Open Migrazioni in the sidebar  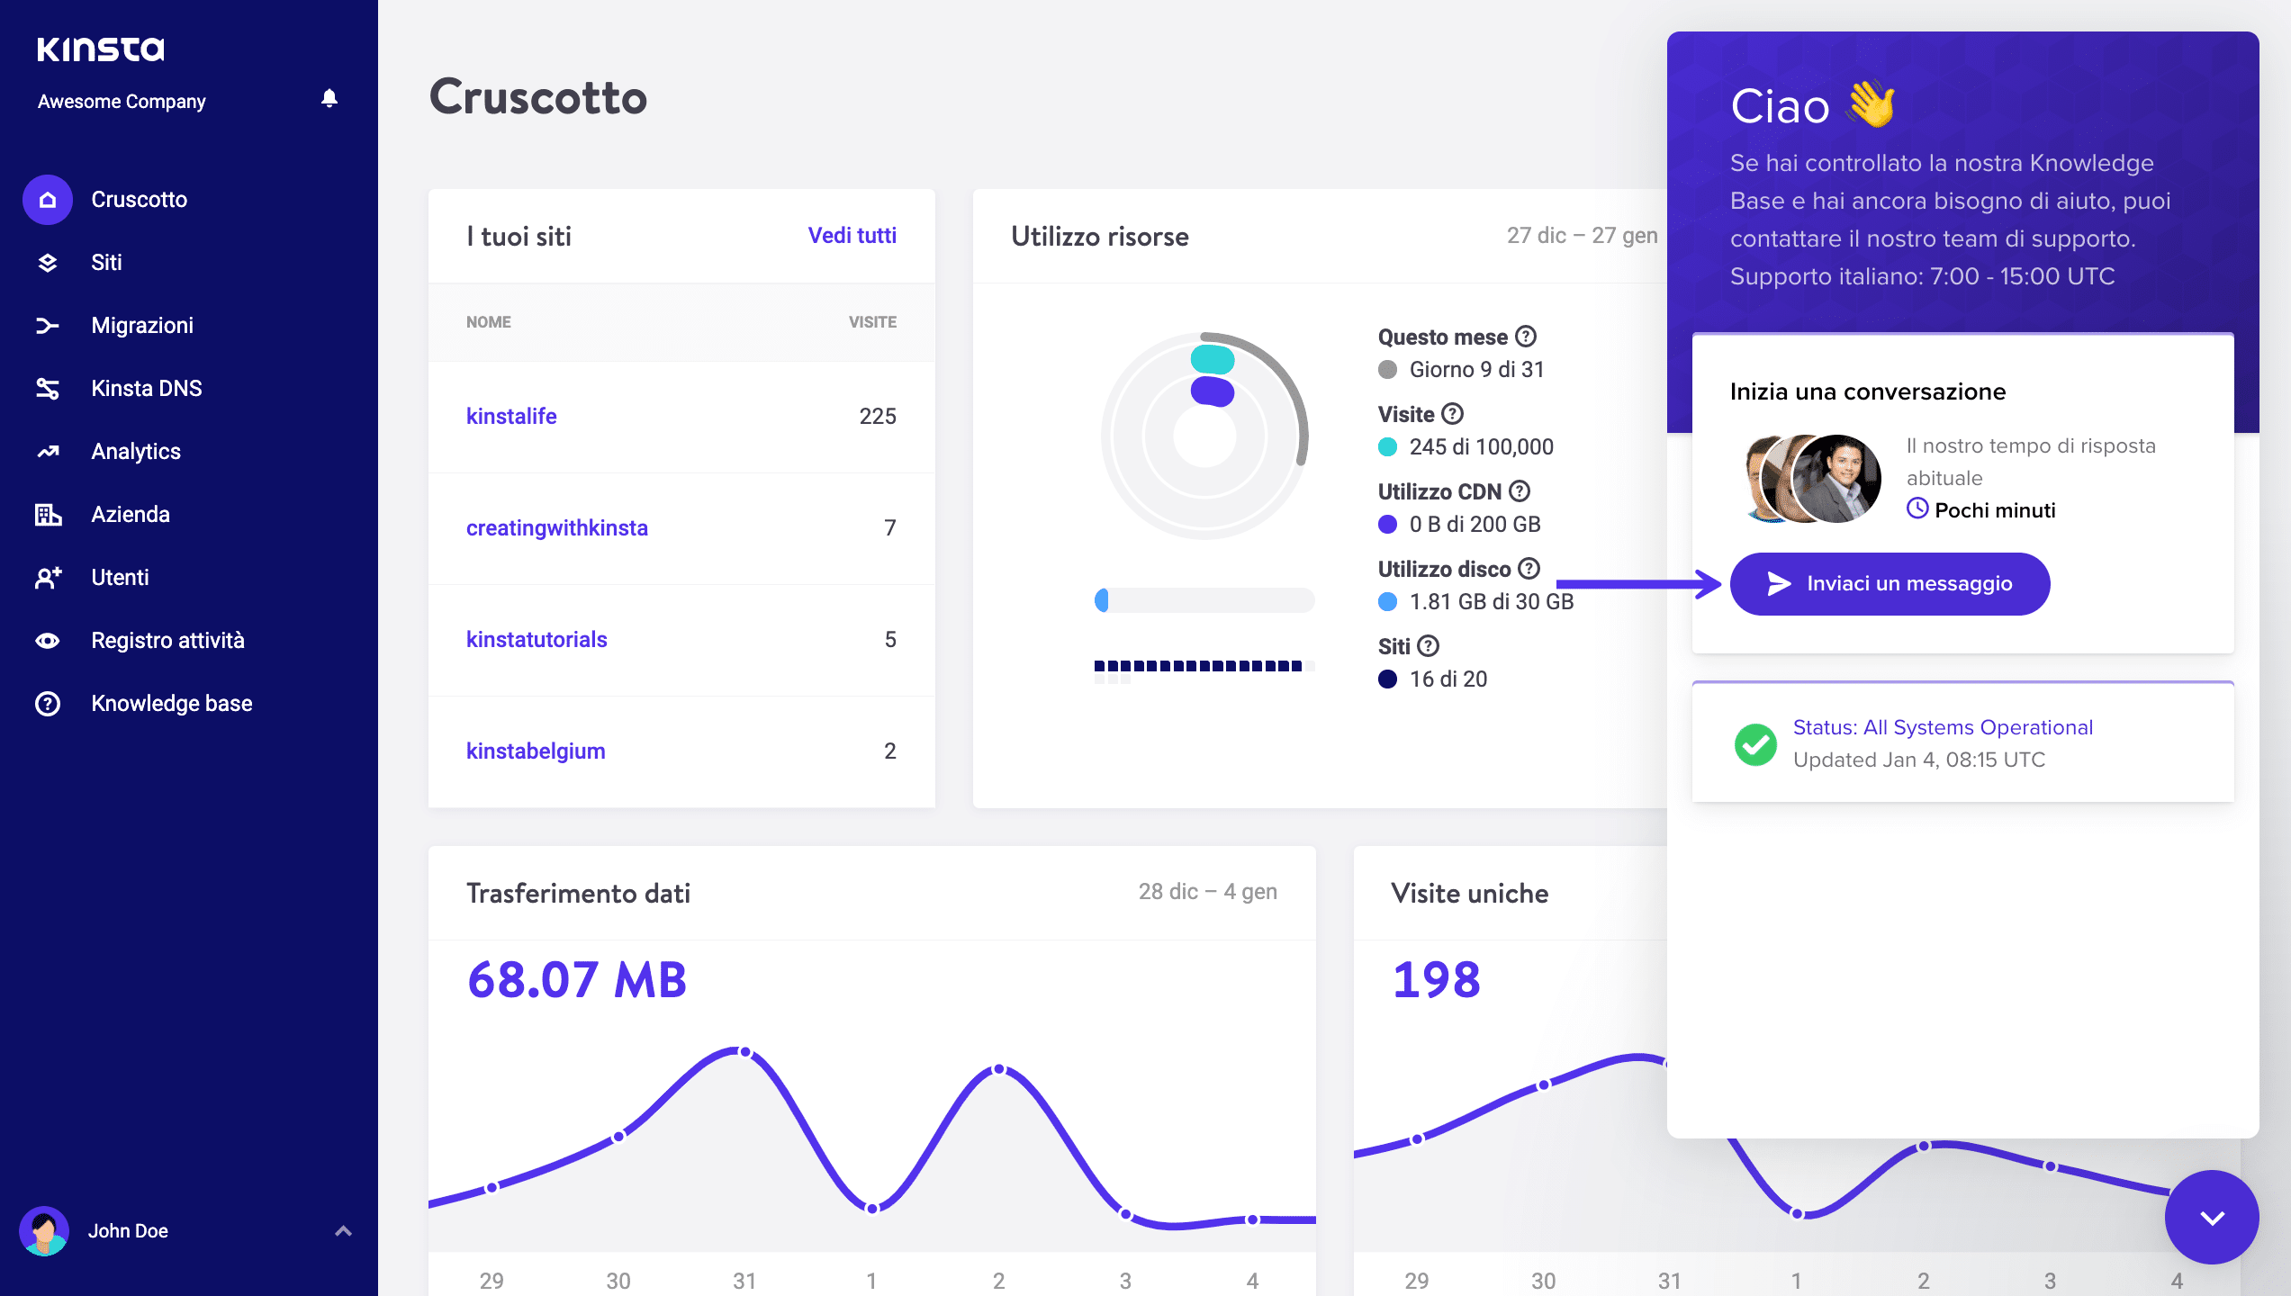pyautogui.click(x=142, y=326)
